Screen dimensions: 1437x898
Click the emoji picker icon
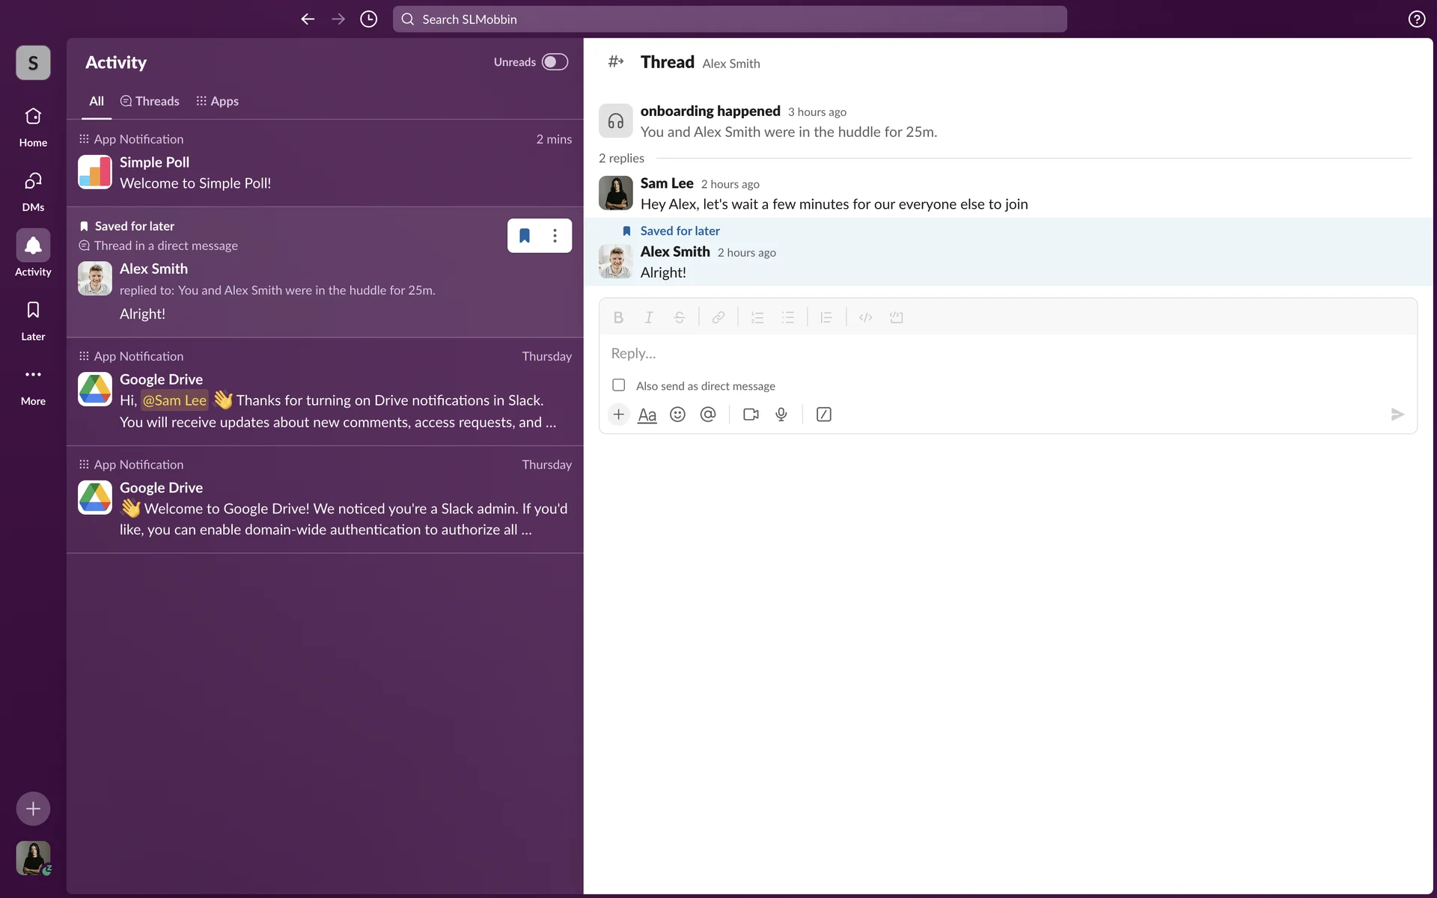(x=677, y=415)
